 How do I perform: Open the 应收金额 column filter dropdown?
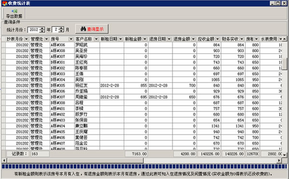coord(218,39)
